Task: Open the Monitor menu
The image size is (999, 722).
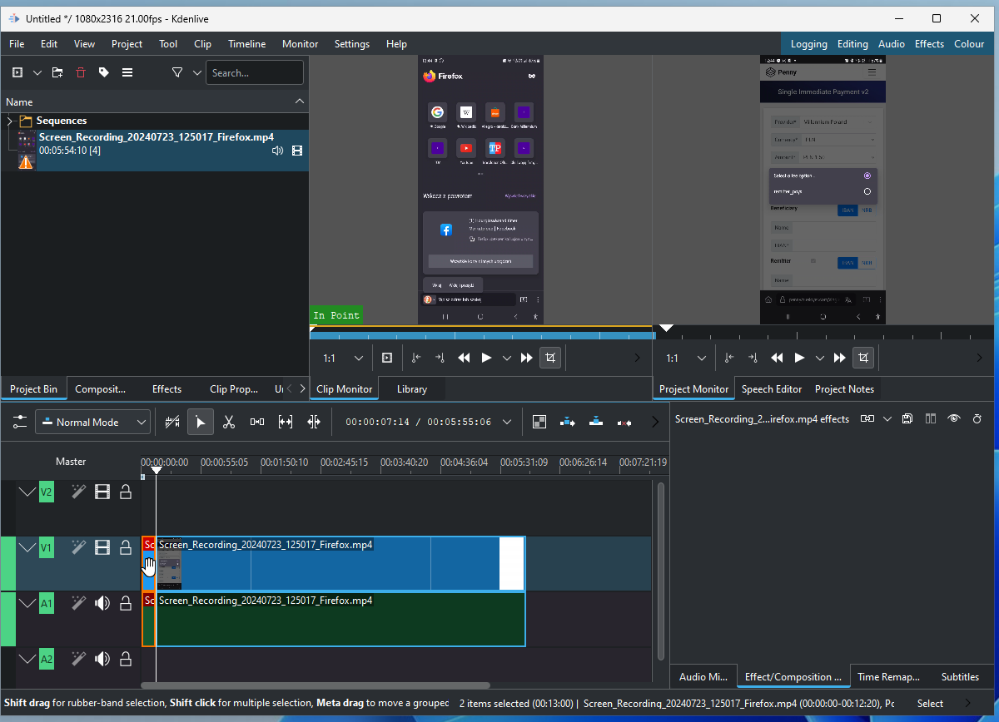Action: (x=300, y=44)
